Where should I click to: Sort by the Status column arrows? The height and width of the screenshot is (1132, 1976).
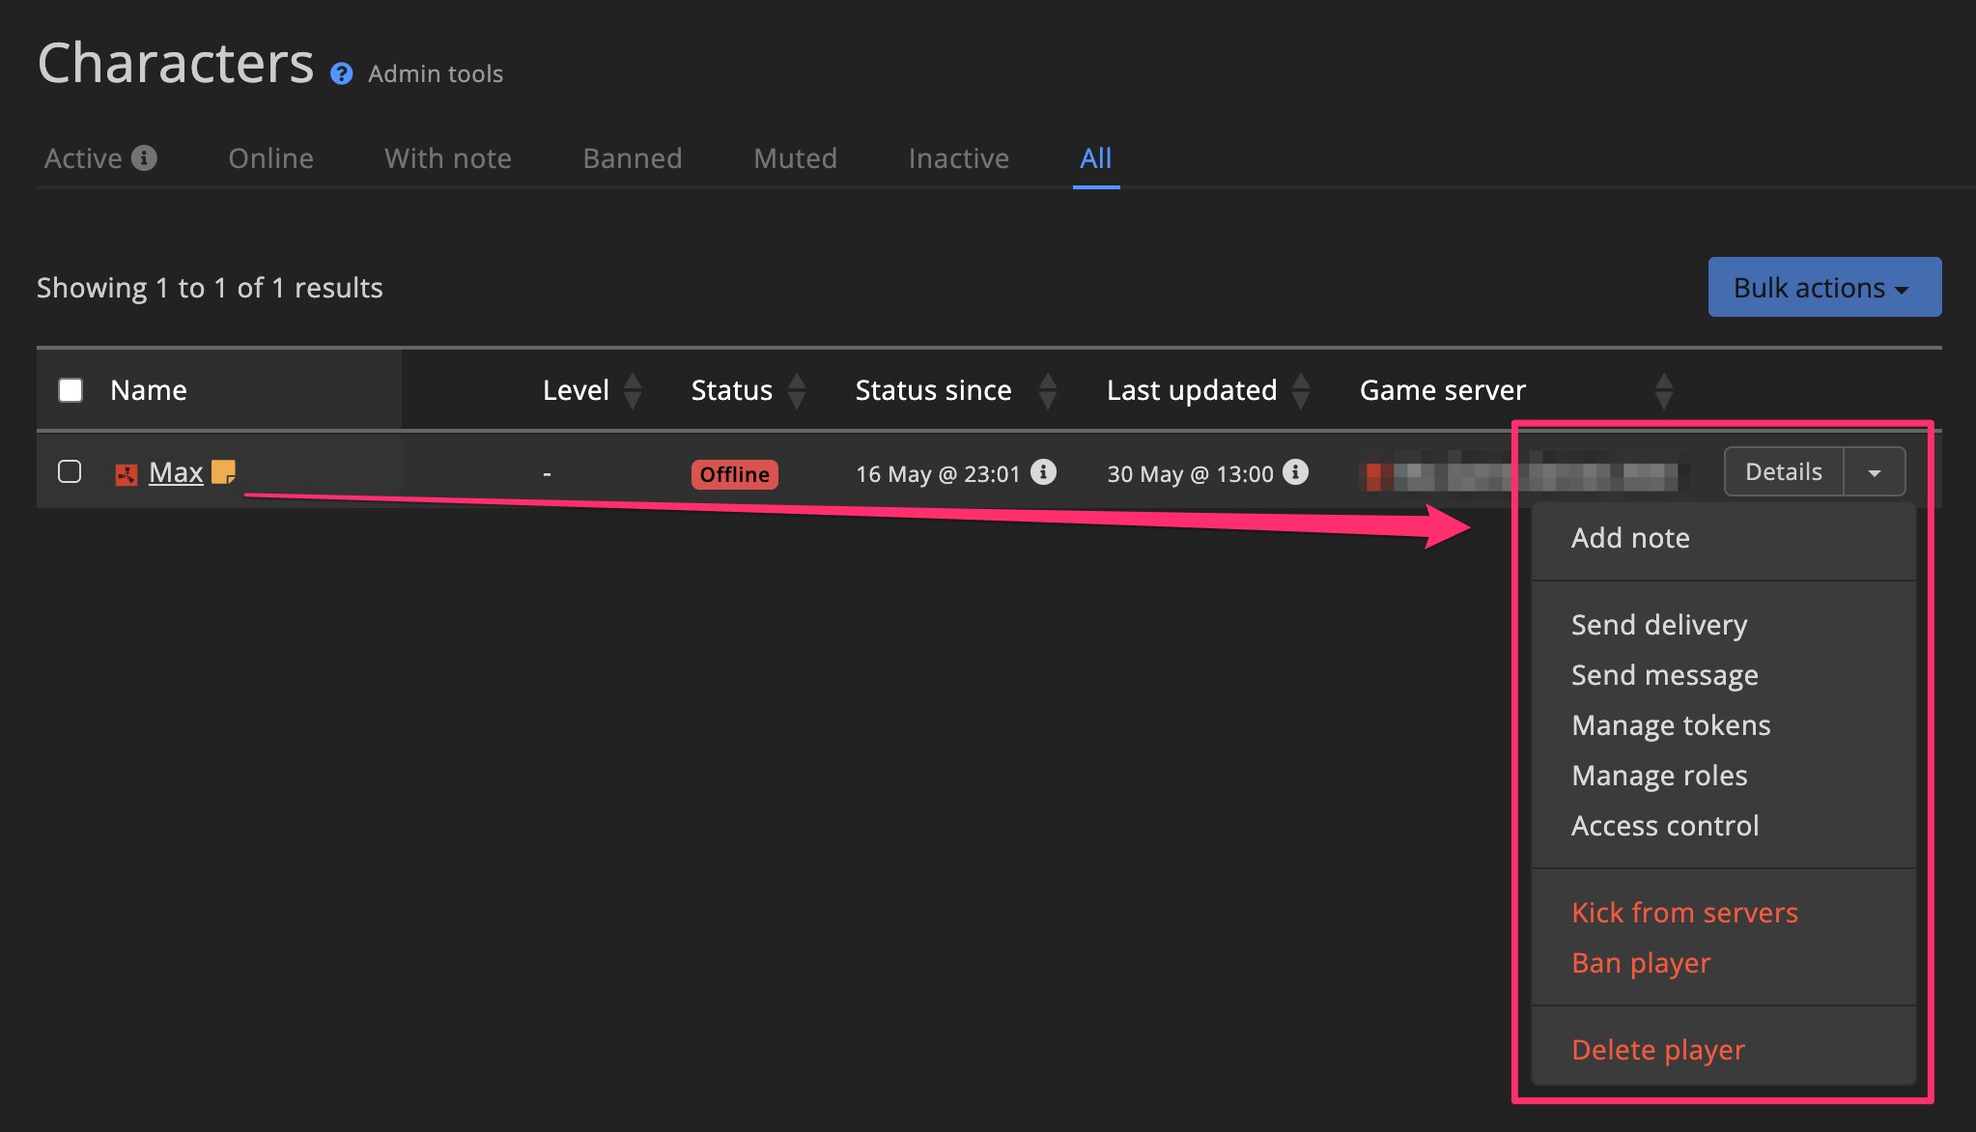point(797,390)
